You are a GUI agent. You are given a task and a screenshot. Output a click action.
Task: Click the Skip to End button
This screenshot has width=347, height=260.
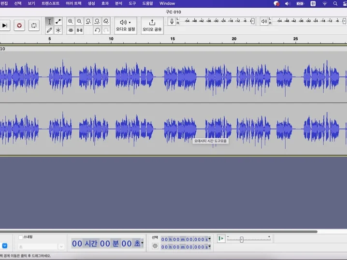tap(5, 26)
